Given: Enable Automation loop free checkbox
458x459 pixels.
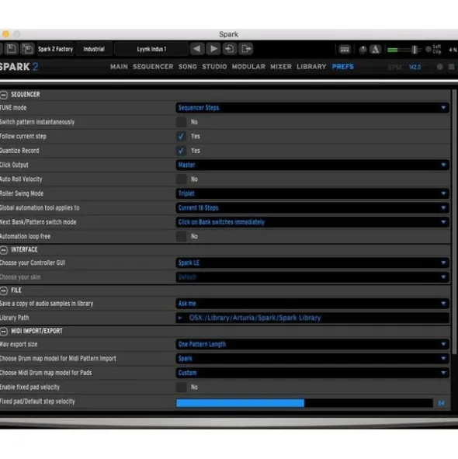Looking at the screenshot, I should pos(181,236).
